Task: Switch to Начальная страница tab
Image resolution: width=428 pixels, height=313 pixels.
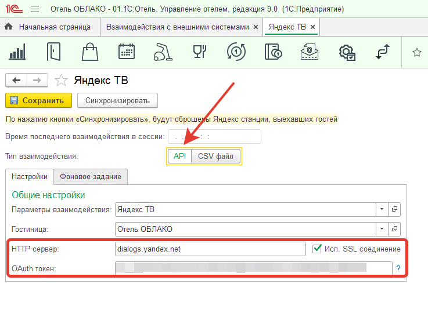Action: click(x=50, y=27)
